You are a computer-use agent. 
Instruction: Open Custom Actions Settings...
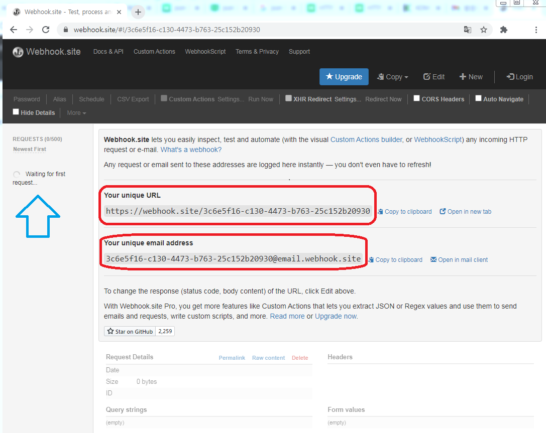click(231, 99)
